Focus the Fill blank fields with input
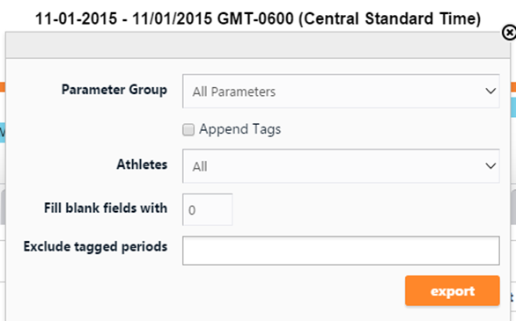516x321 pixels. click(208, 209)
